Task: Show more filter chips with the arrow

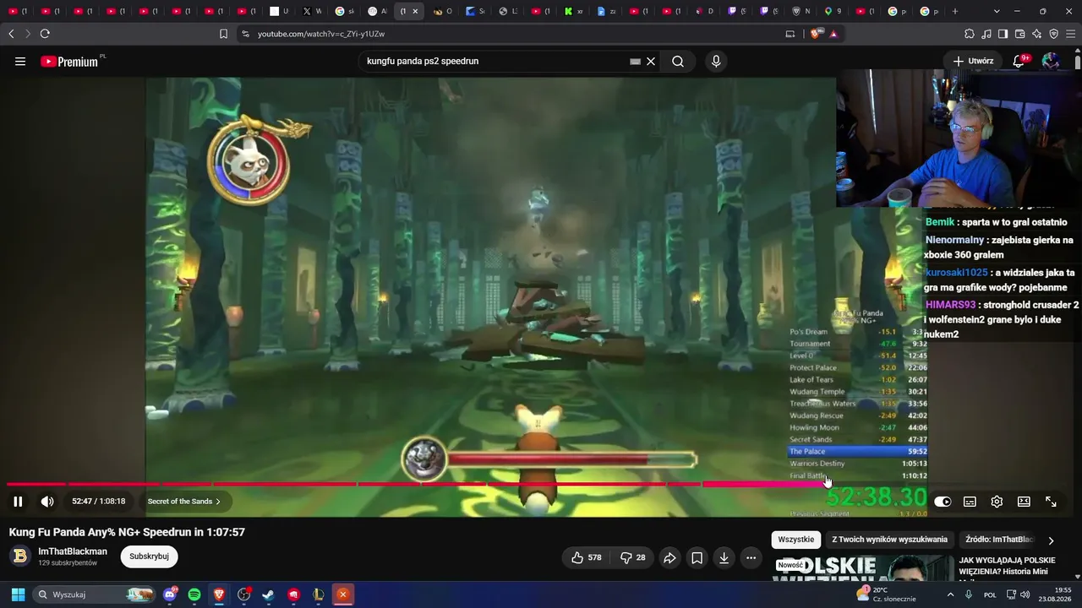Action: point(1051,540)
